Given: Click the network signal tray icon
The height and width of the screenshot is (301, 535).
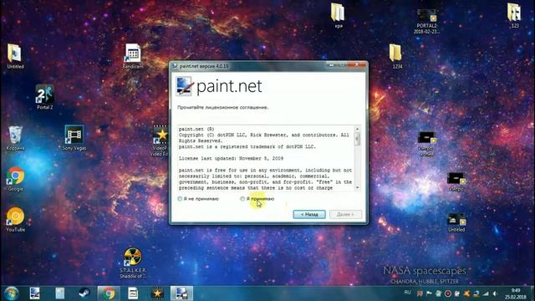Looking at the screenshot, I should 486,293.
